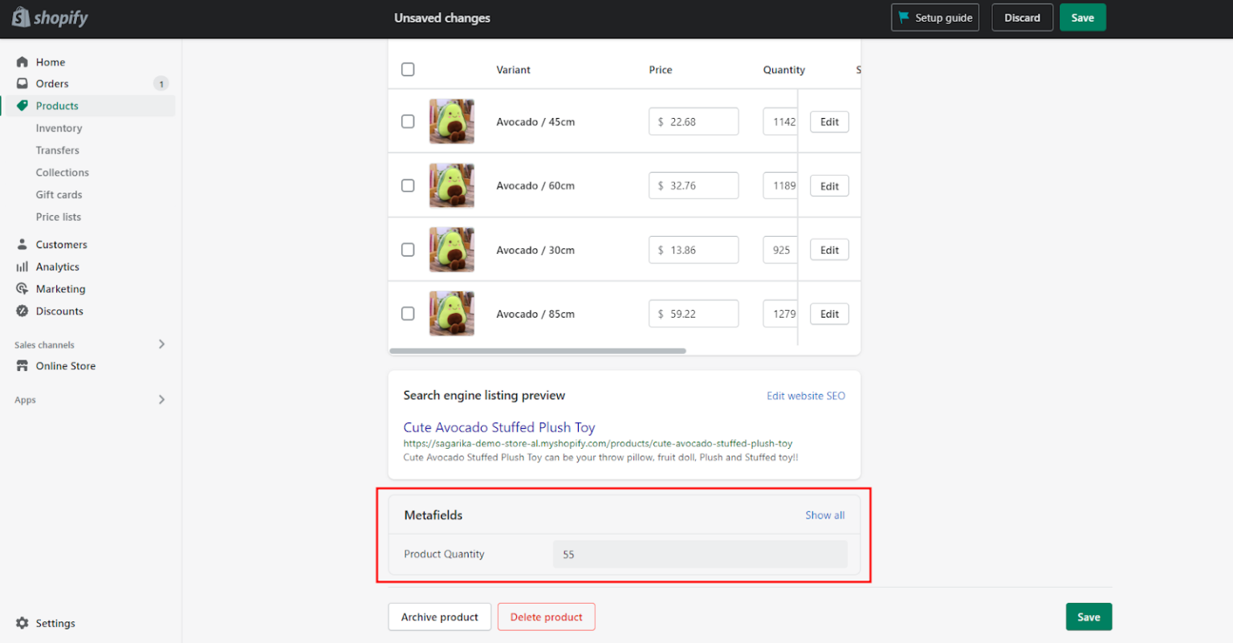The image size is (1233, 643).
Task: Open Settings from the bottom sidebar
Action: pyautogui.click(x=55, y=623)
